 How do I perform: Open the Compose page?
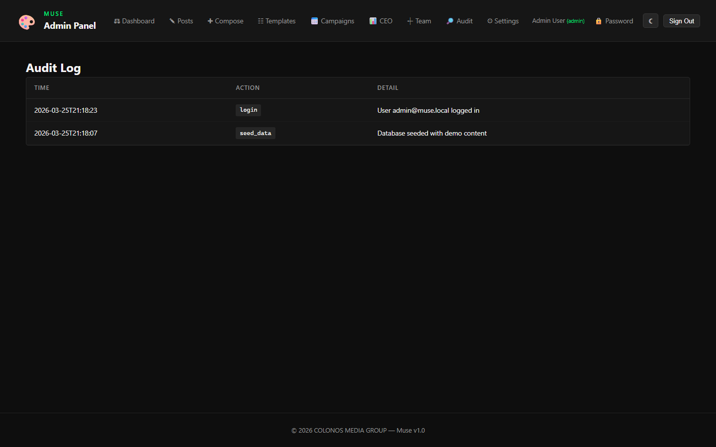225,21
